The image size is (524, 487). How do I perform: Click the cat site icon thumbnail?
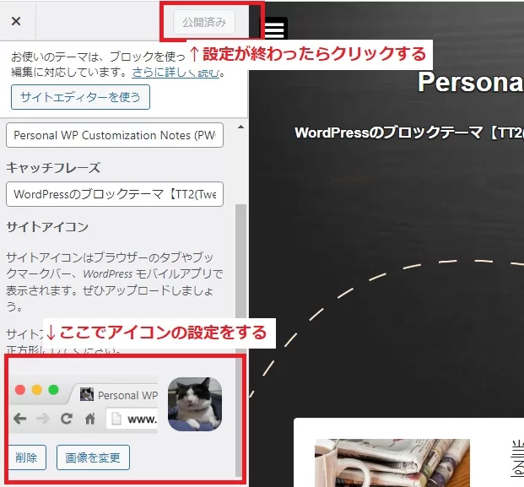coord(195,404)
